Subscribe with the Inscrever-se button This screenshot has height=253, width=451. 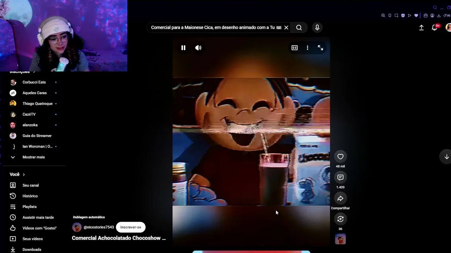tap(131, 227)
